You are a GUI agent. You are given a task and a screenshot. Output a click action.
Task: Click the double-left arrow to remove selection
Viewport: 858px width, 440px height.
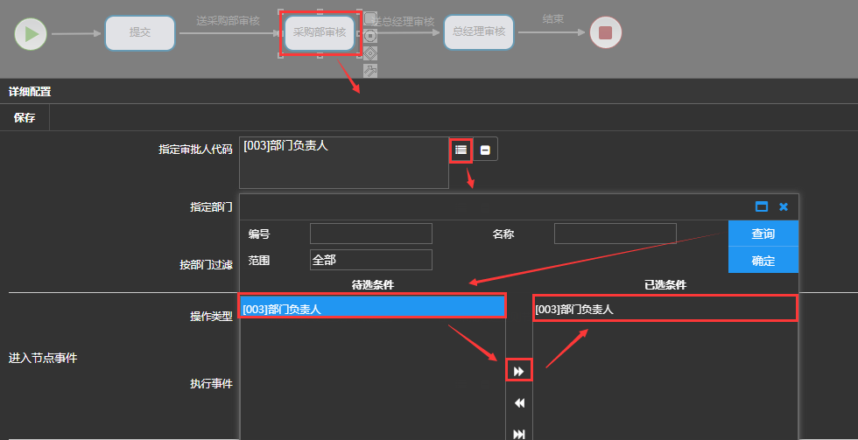coord(519,403)
